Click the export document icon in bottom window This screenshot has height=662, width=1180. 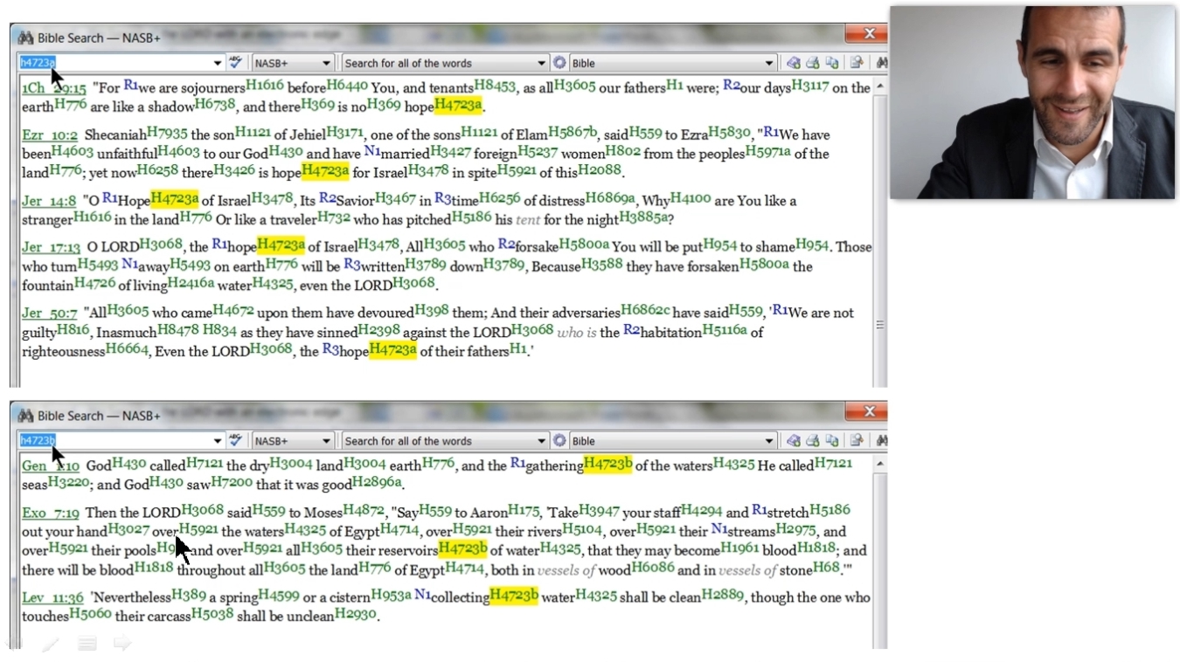(x=857, y=441)
